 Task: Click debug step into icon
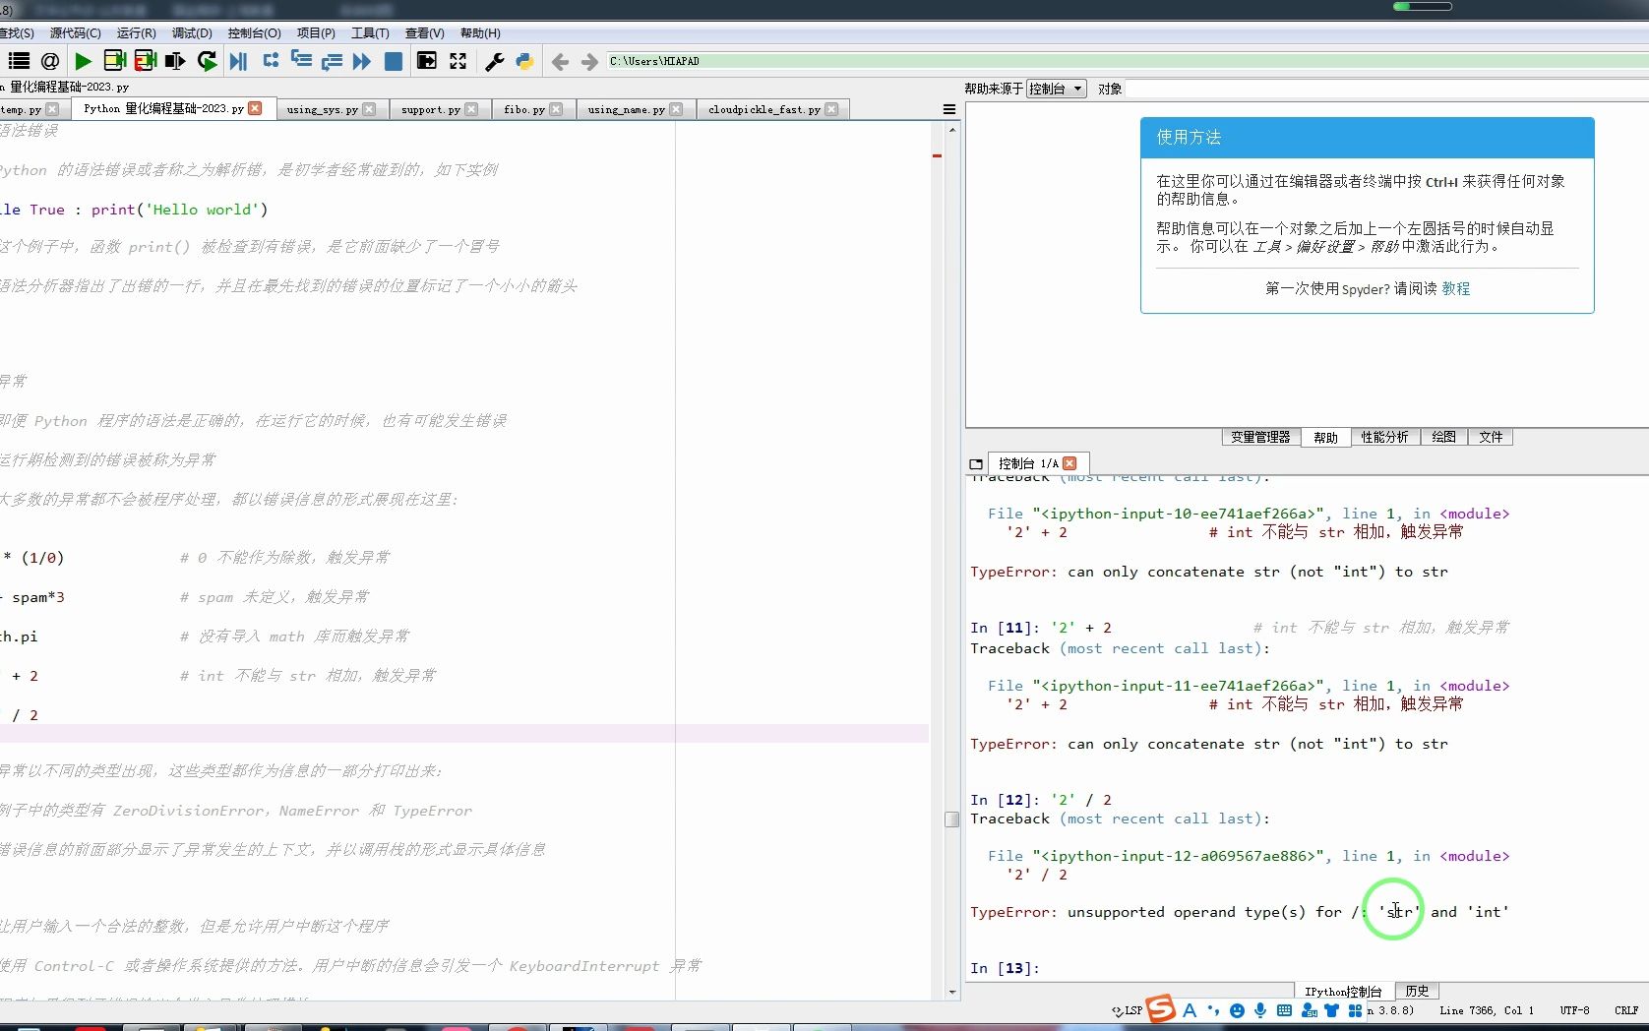(x=301, y=60)
